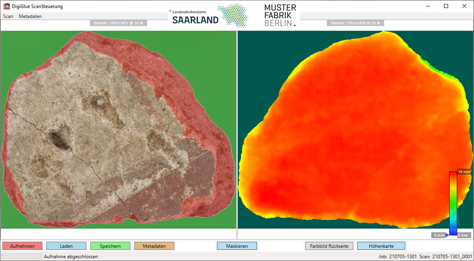Click the left Bildinfo 1692x1421 label

click(x=118, y=23)
